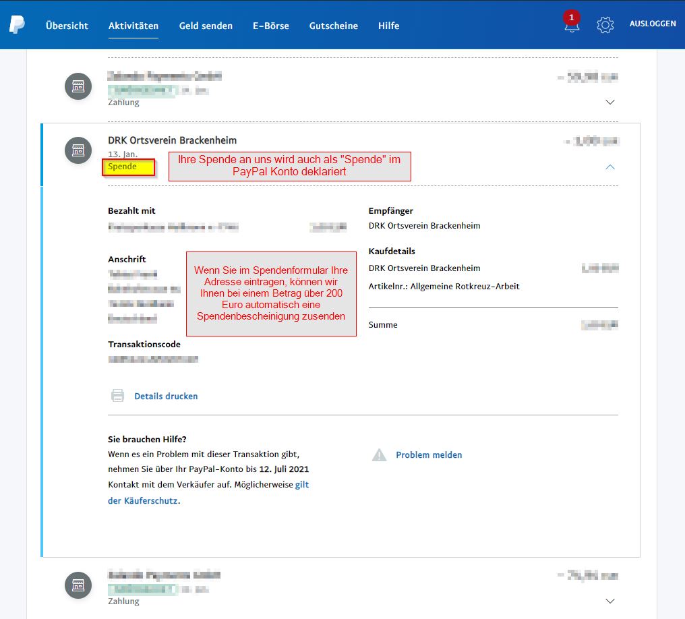Click the '12. Juli 2021' deadline text
The height and width of the screenshot is (619, 685).
click(x=284, y=469)
